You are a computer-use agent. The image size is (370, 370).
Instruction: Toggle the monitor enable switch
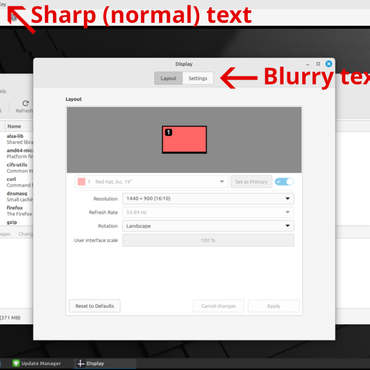(284, 182)
